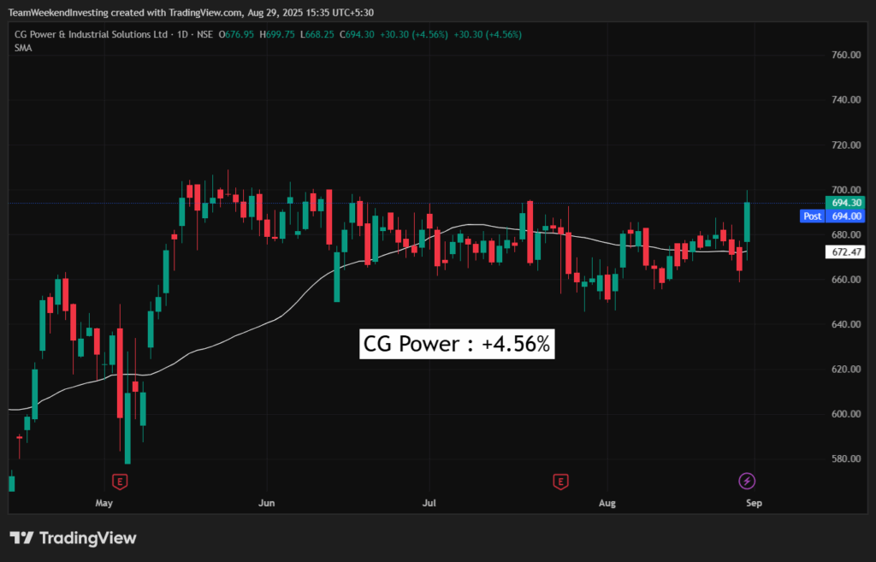
Task: Click the close value C694.30
Action: (x=357, y=34)
